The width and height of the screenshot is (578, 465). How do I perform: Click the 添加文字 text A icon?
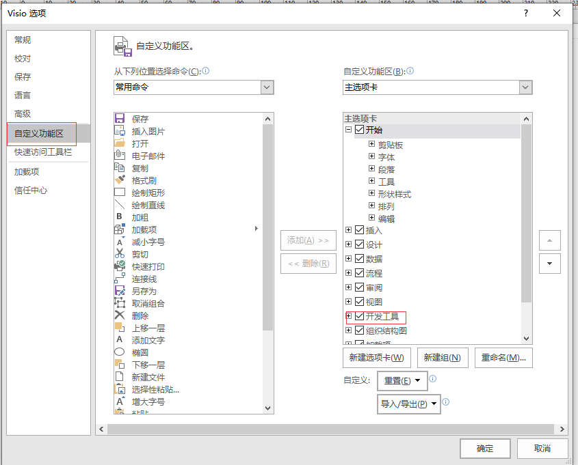click(x=120, y=340)
